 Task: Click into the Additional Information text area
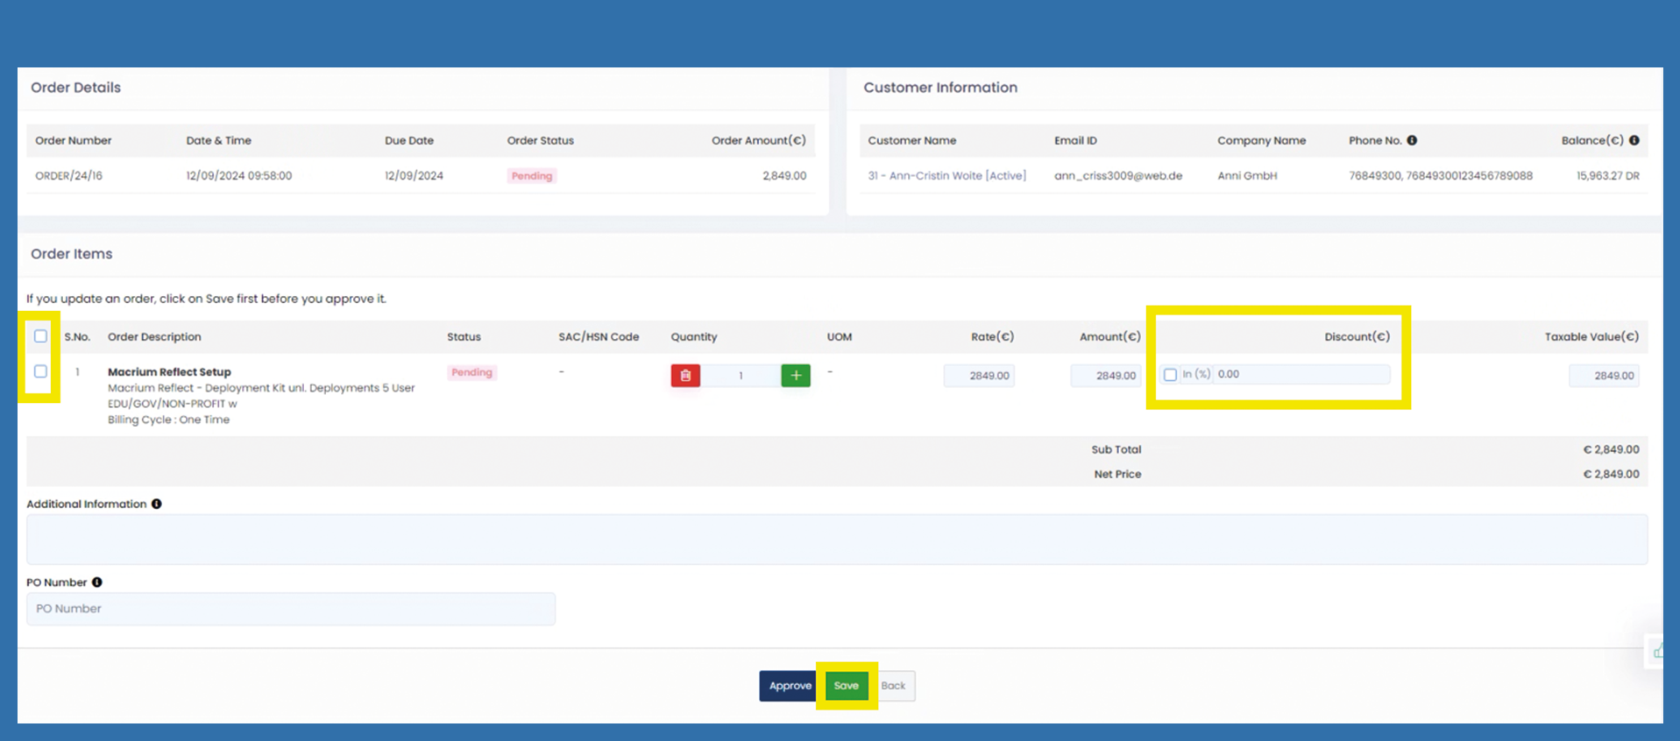pyautogui.click(x=836, y=540)
